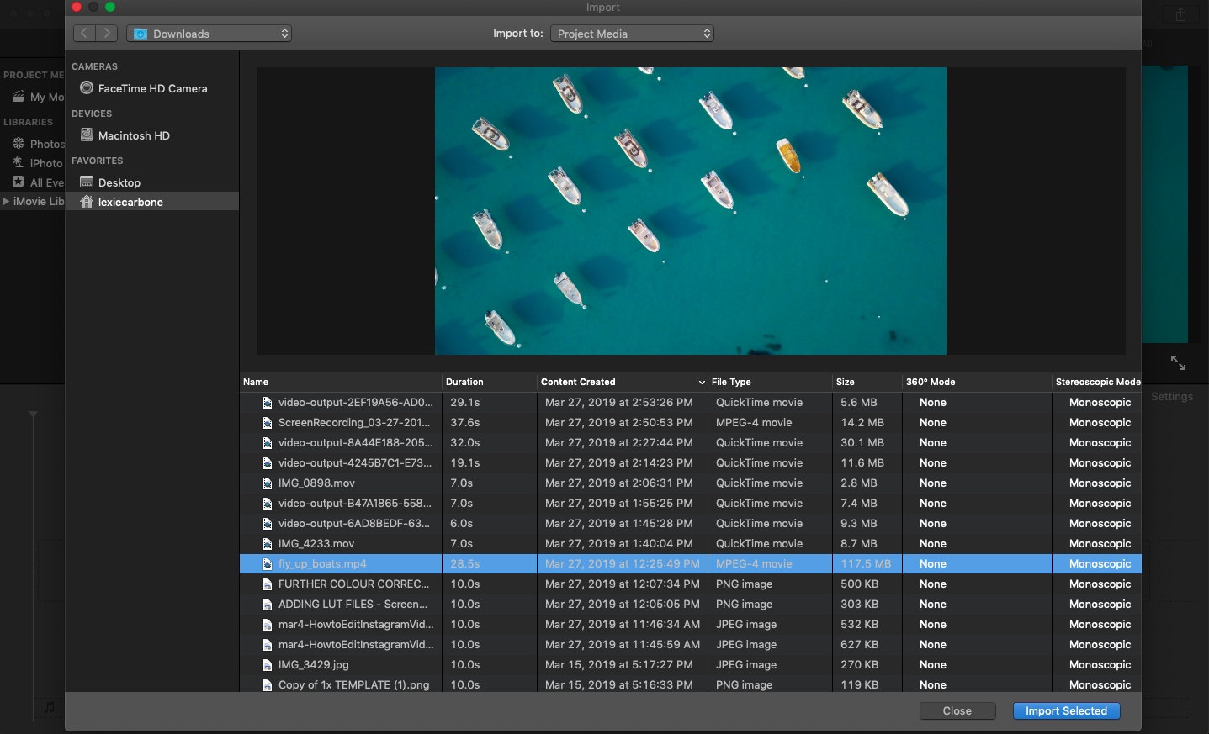Select the file video-output-4245B7C1-E73...
This screenshot has width=1209, height=734.
pos(355,463)
